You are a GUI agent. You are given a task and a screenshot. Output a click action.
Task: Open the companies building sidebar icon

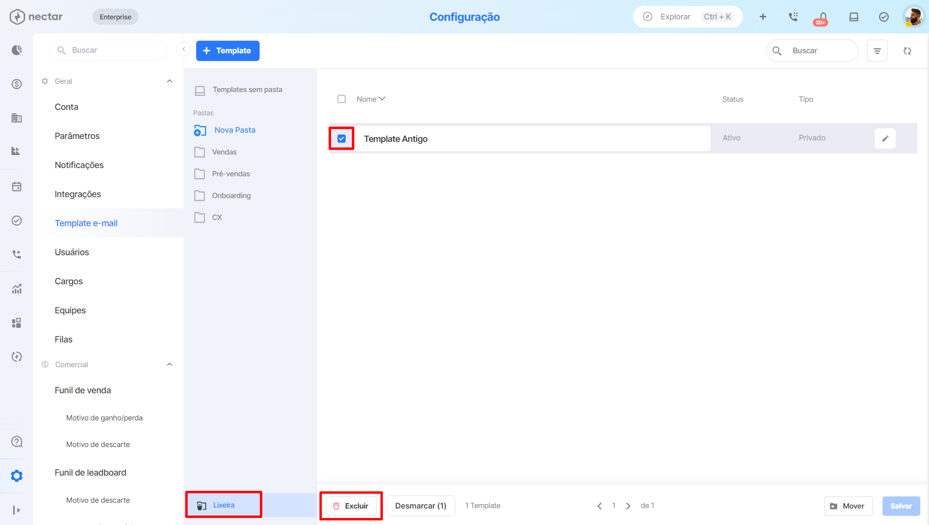coord(16,118)
